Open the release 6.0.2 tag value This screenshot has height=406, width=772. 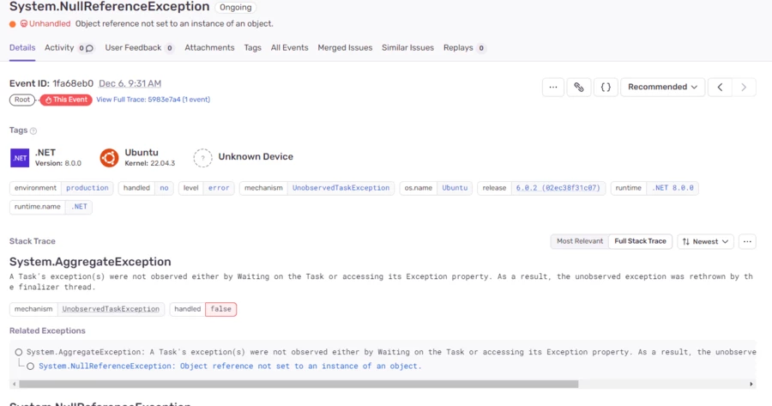tap(558, 188)
